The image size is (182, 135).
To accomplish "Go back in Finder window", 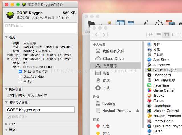I will coord(96,35).
